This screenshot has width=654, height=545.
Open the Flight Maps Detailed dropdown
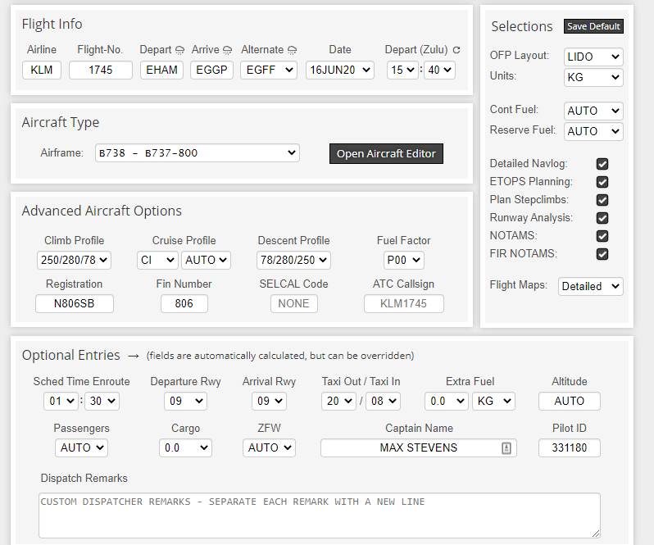[590, 286]
